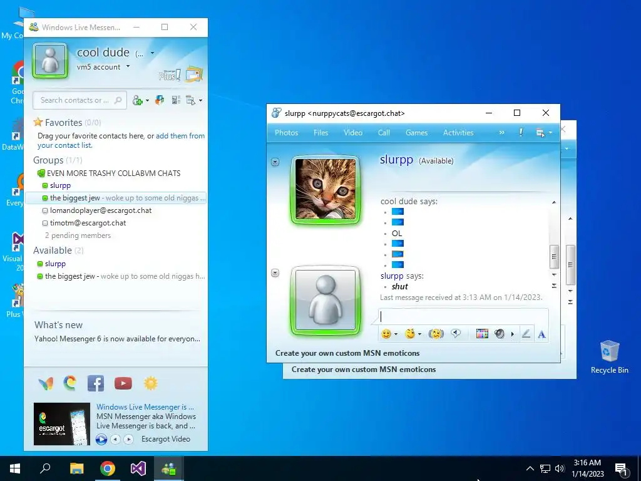Click '2 pending members'
The height and width of the screenshot is (481, 641).
78,235
